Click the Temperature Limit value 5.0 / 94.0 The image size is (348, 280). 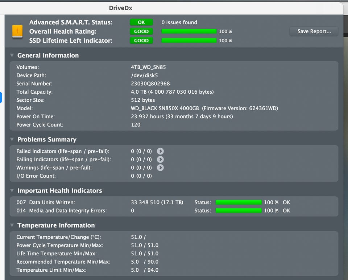point(145,270)
